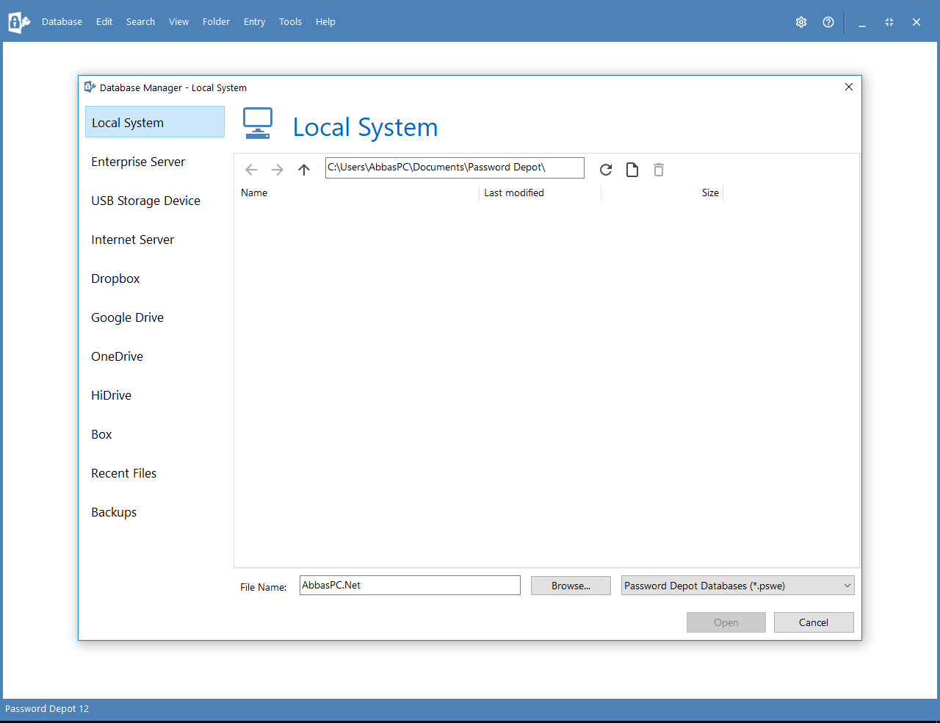Image resolution: width=940 pixels, height=723 pixels.
Task: Click the main window close button
Action: tap(916, 22)
